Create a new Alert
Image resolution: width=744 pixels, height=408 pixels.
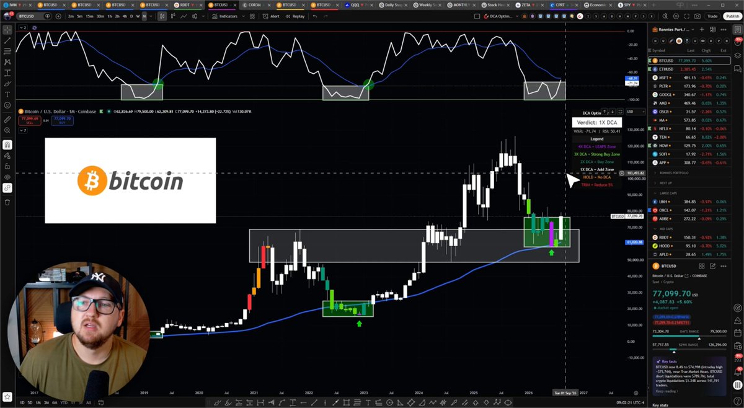click(x=271, y=16)
